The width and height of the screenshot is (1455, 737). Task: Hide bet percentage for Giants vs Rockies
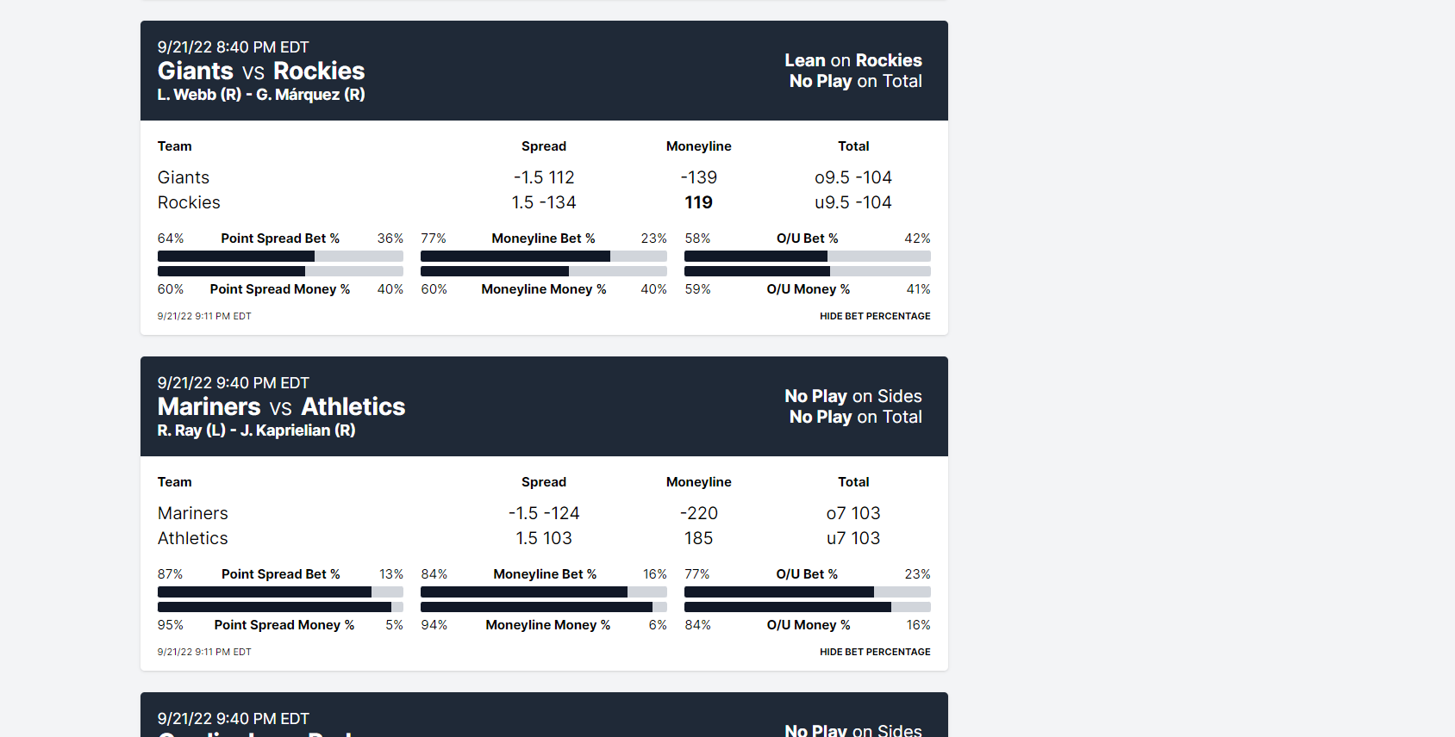(x=875, y=316)
